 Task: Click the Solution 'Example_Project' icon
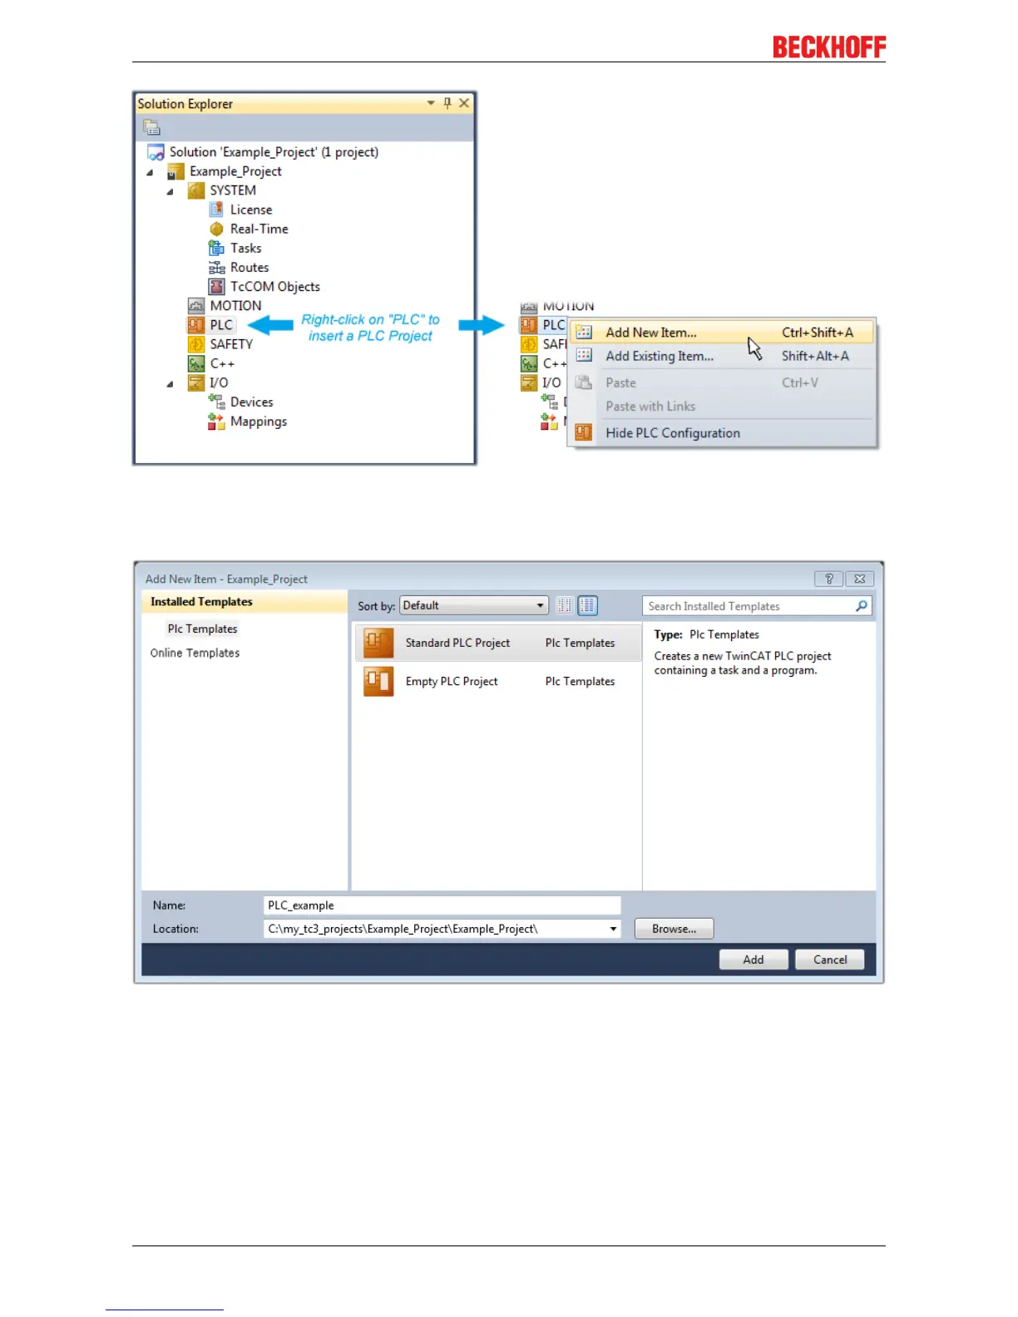pyautogui.click(x=156, y=152)
